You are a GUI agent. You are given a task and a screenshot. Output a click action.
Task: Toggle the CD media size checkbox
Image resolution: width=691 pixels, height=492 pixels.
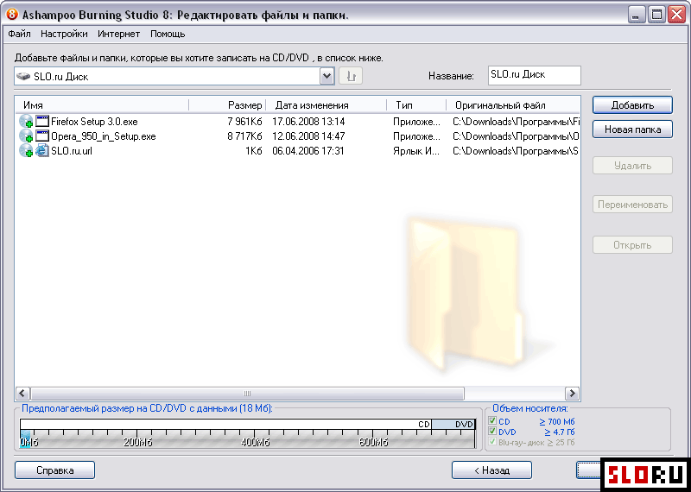492,421
